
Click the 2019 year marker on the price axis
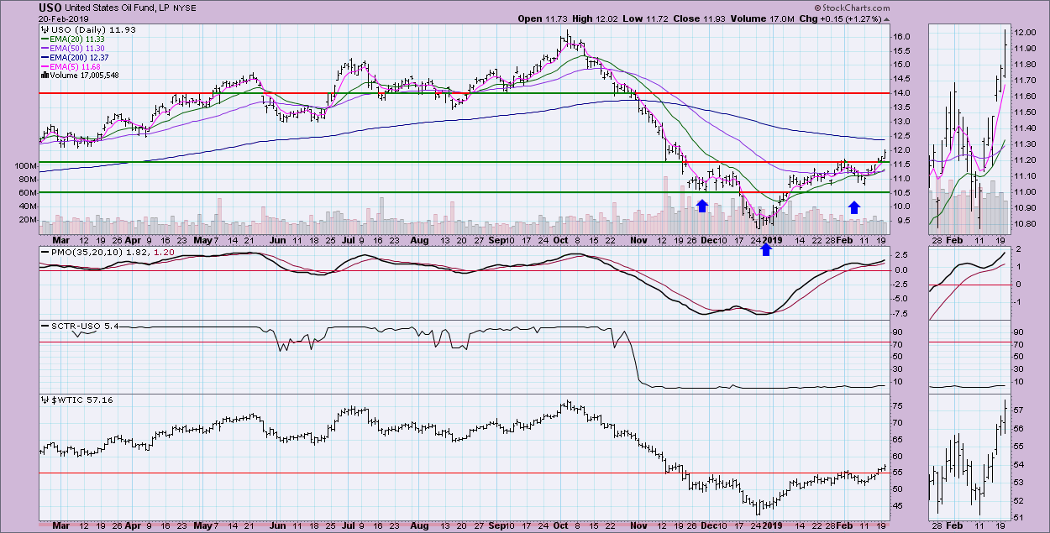click(x=772, y=239)
